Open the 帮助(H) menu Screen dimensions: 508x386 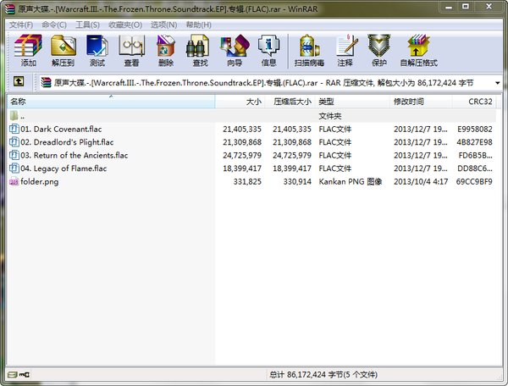pyautogui.click(x=199, y=25)
